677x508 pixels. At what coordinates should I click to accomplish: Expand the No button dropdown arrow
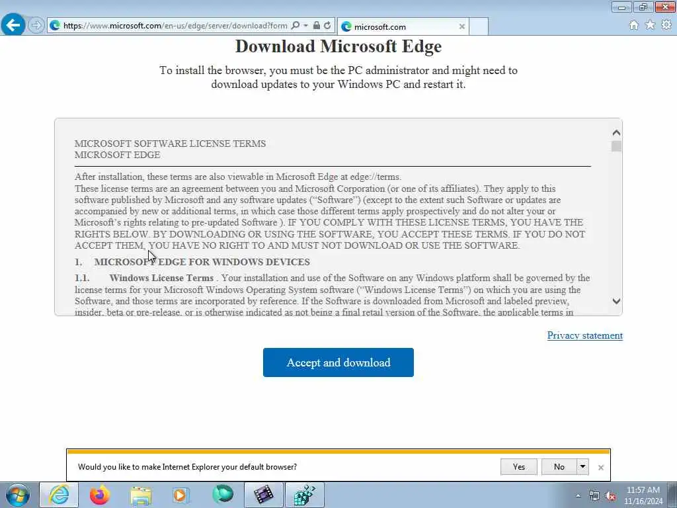point(582,466)
